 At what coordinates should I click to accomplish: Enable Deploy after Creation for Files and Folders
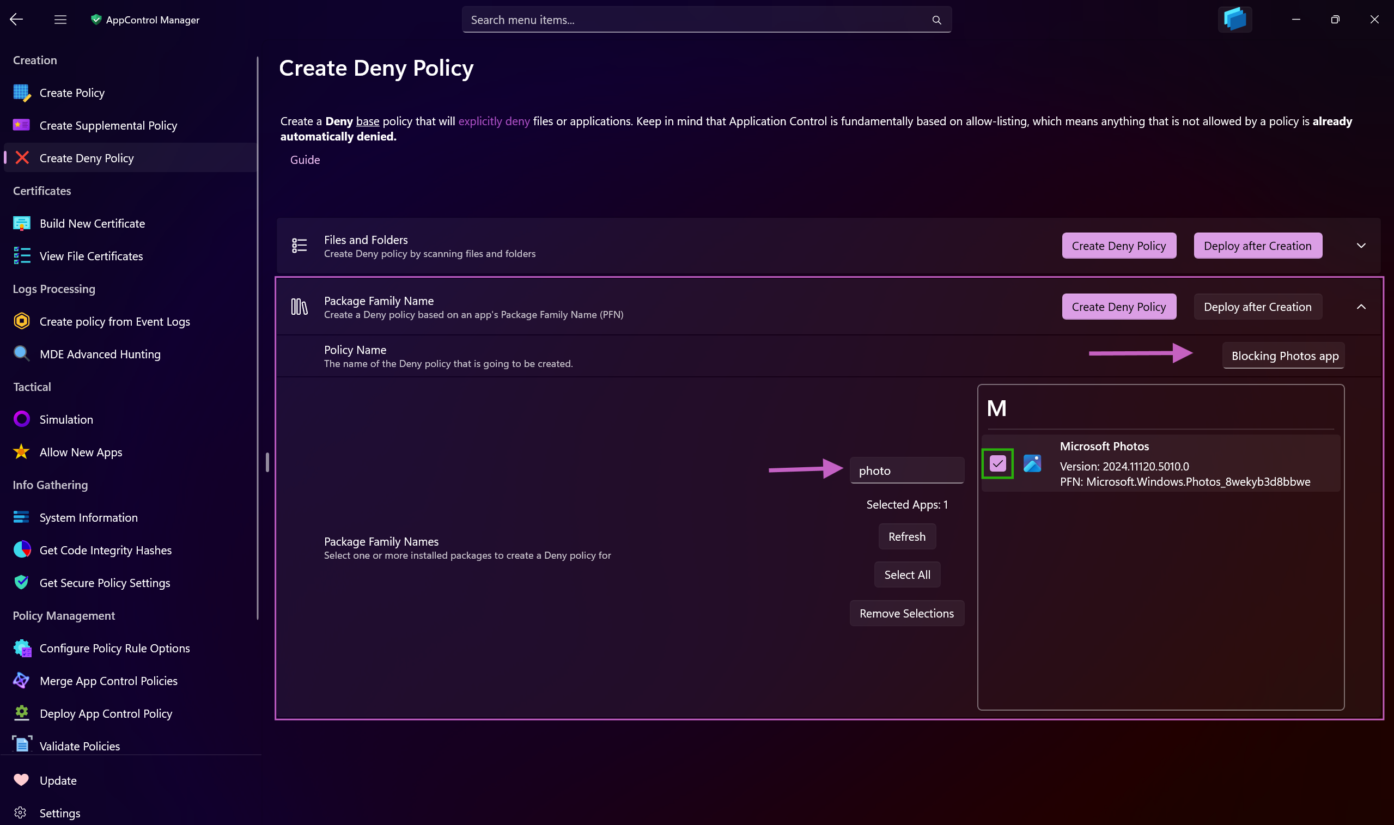point(1257,246)
